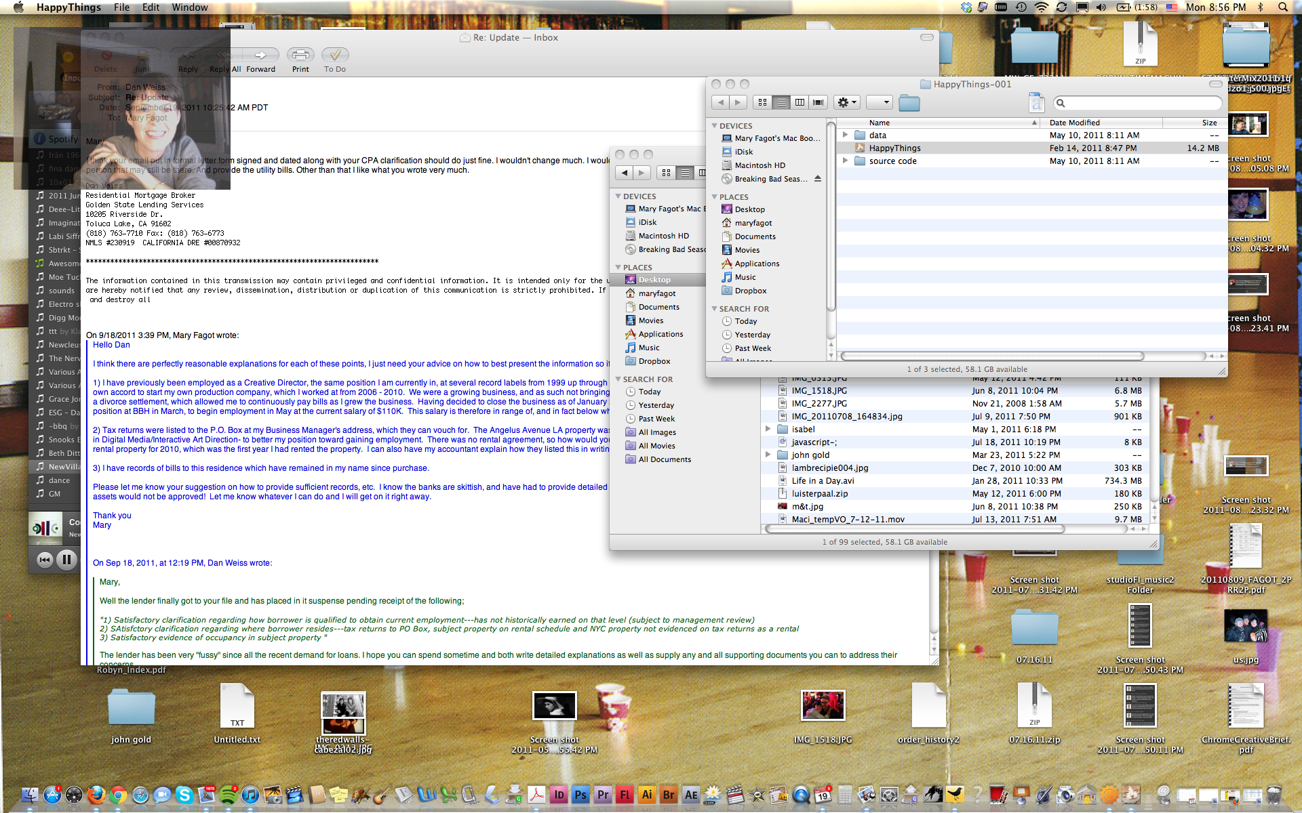Launch Adobe Bridge from the Dock
1302x813 pixels.
669,795
